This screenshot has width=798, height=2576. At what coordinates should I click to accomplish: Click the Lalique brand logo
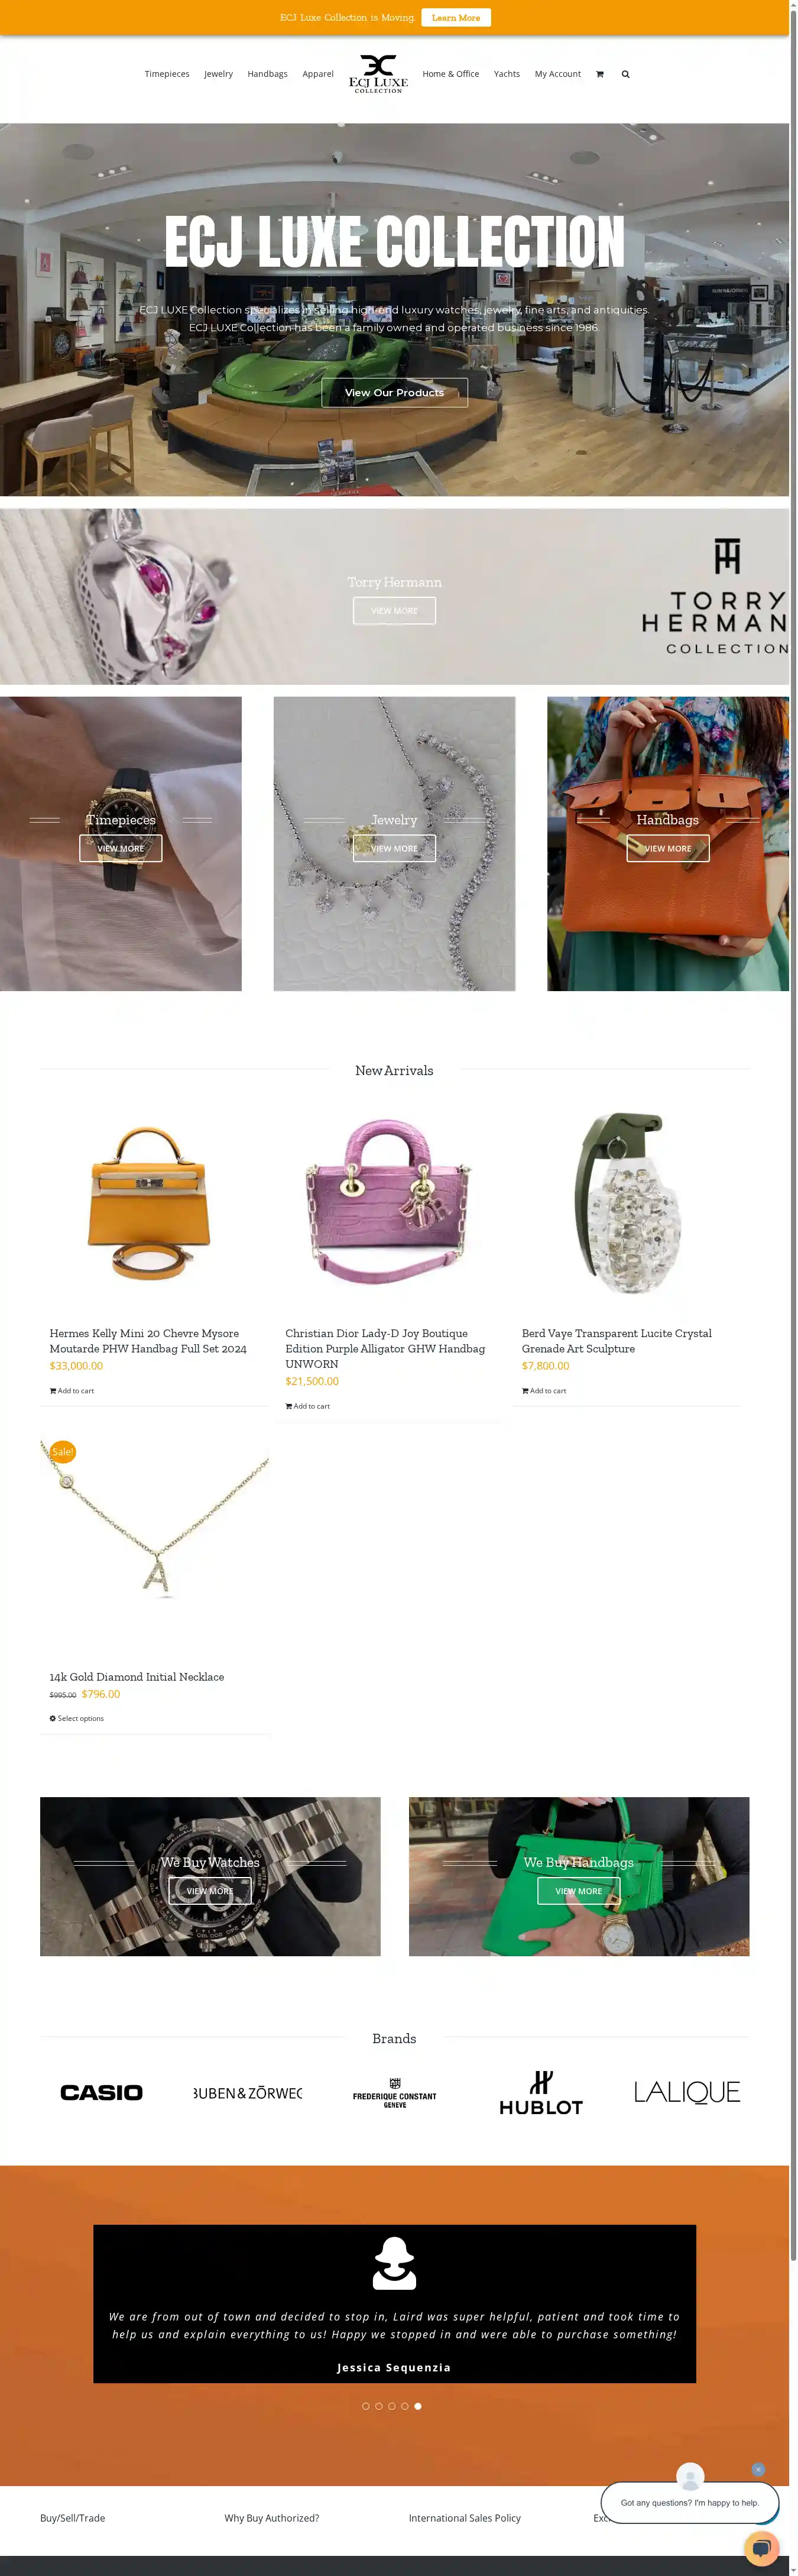pyautogui.click(x=687, y=2093)
